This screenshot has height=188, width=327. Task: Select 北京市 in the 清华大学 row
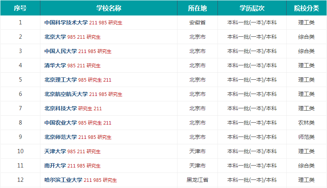pyautogui.click(x=197, y=65)
